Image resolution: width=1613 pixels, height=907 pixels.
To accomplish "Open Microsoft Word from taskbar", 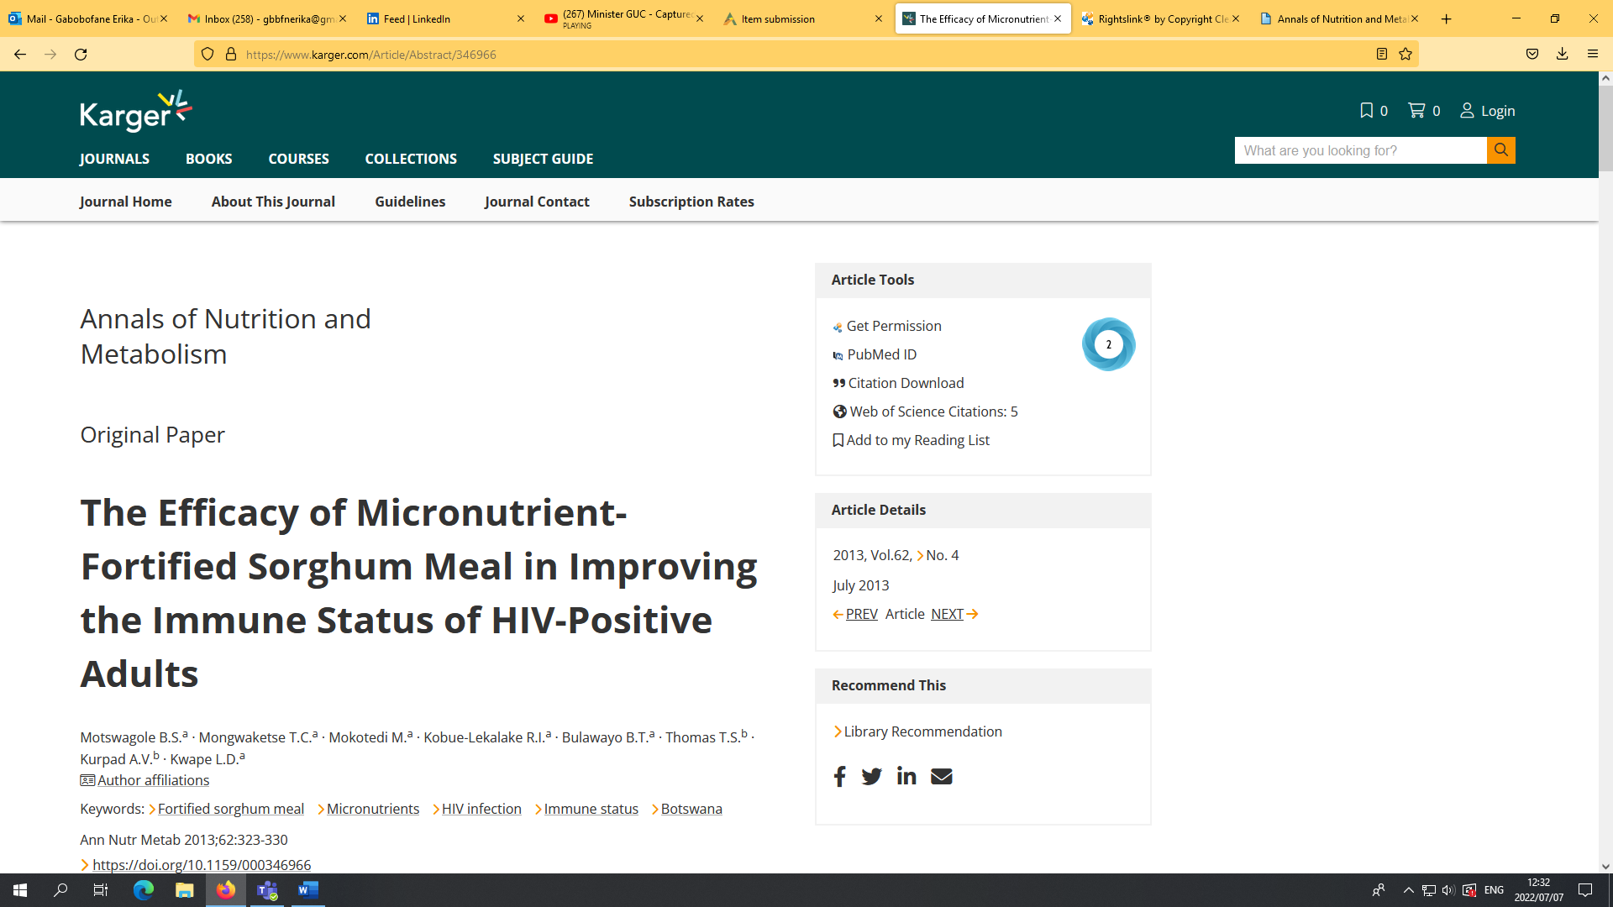I will [x=308, y=890].
